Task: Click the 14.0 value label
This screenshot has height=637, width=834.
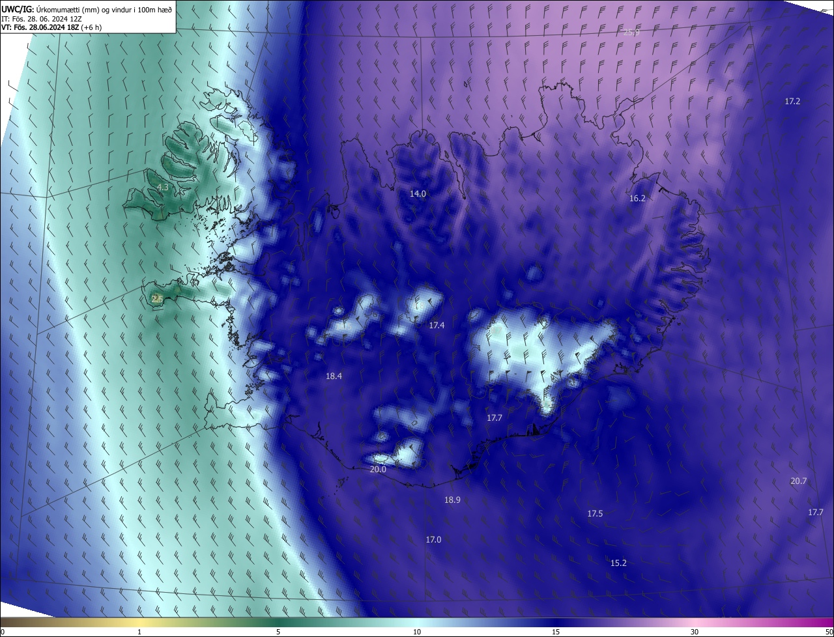Action: tap(418, 194)
